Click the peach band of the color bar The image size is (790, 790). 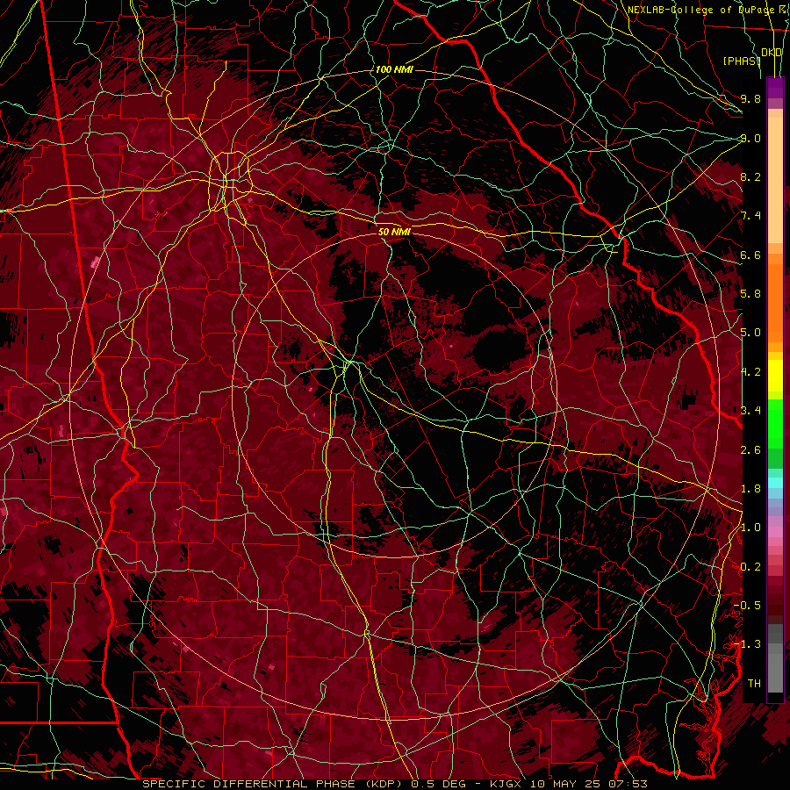[775, 180]
